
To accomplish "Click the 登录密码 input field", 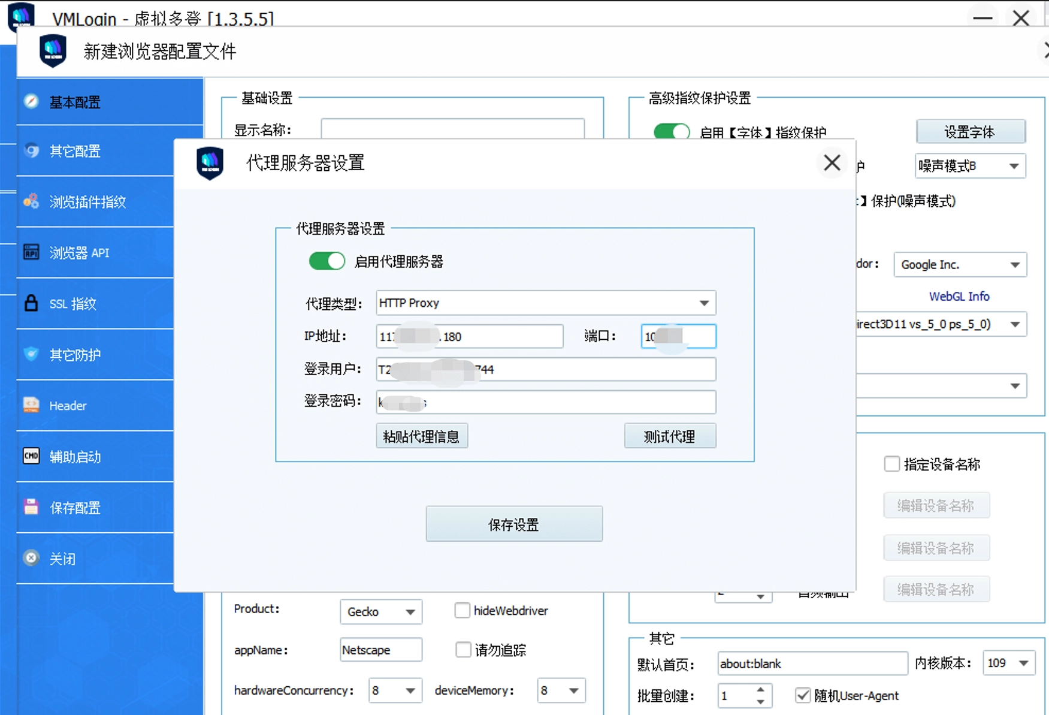I will tap(545, 402).
